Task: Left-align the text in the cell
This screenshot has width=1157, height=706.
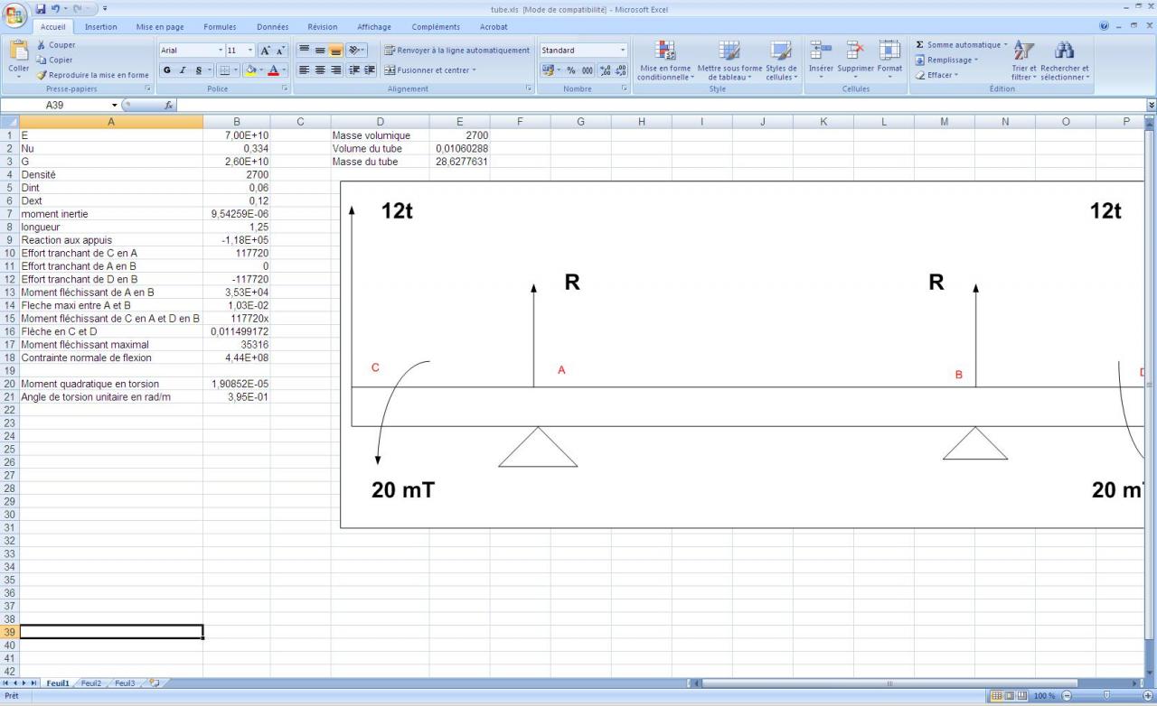Action: [305, 70]
